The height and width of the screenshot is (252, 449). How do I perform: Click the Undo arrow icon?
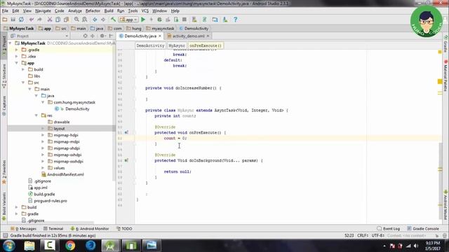[x=32, y=20]
